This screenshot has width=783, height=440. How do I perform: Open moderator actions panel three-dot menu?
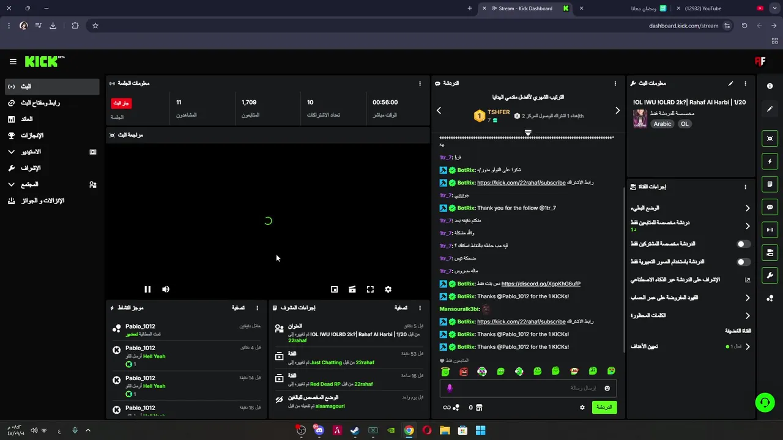(x=420, y=308)
